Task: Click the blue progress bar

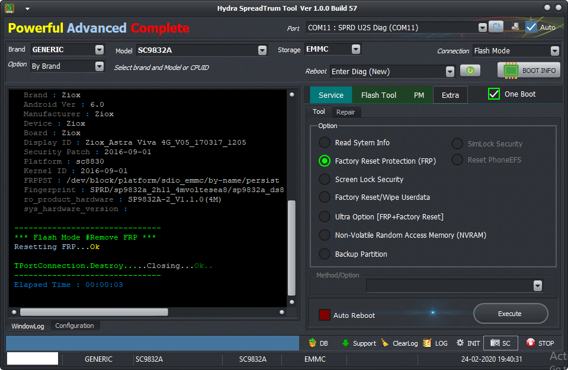Action: pyautogui.click(x=152, y=343)
